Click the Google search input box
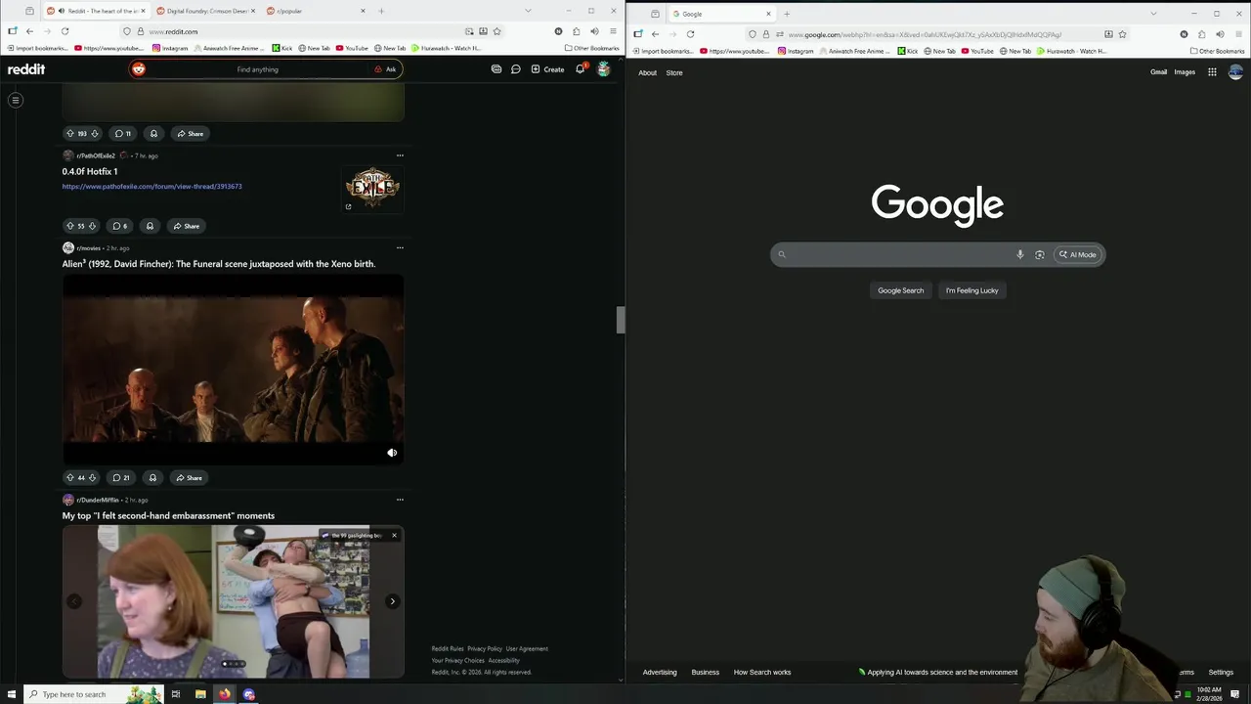The width and height of the screenshot is (1251, 704). pos(899,254)
